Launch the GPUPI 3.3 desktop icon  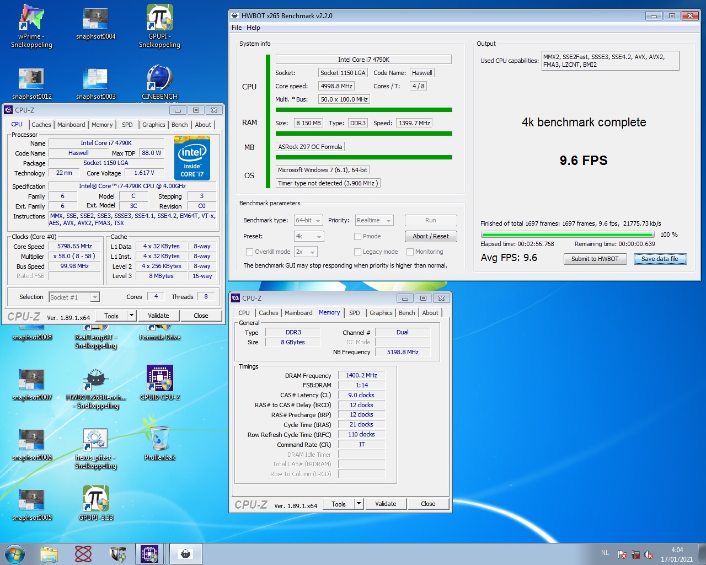pyautogui.click(x=95, y=503)
